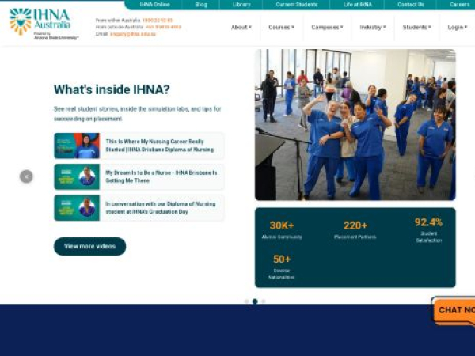Open the Library link
The image size is (475, 356).
point(241,5)
